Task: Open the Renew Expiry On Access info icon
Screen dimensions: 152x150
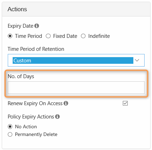Action: (66, 103)
